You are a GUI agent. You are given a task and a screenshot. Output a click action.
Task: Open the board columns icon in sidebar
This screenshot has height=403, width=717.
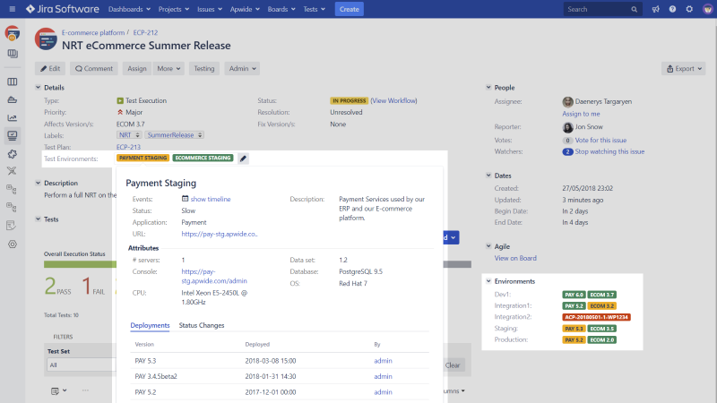click(13, 81)
